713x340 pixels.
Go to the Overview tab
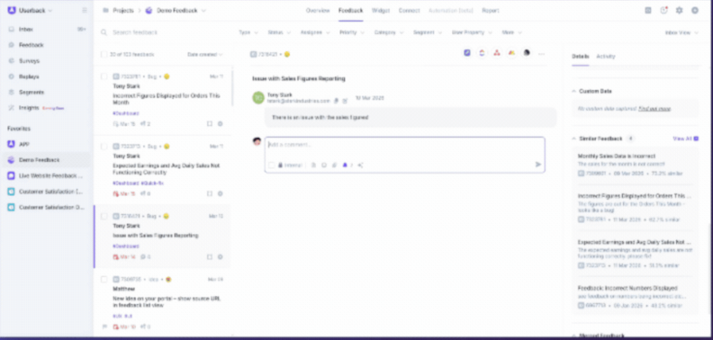318,11
